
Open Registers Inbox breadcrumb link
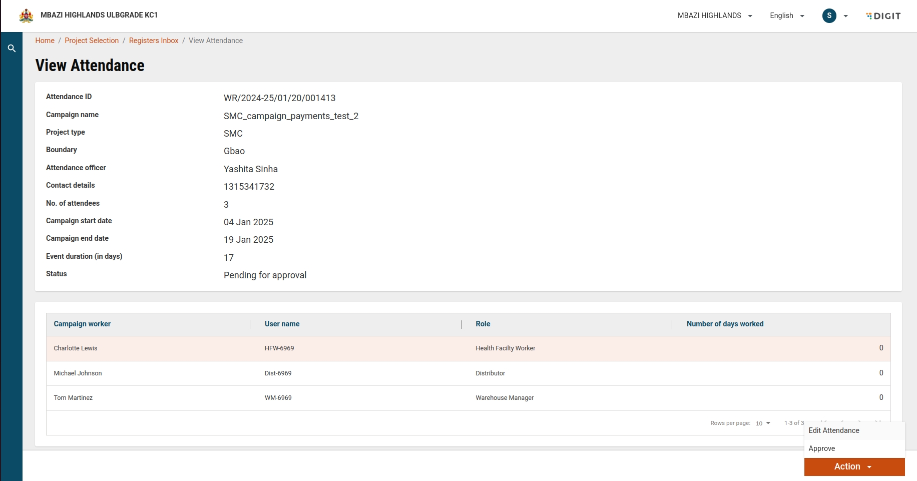154,41
